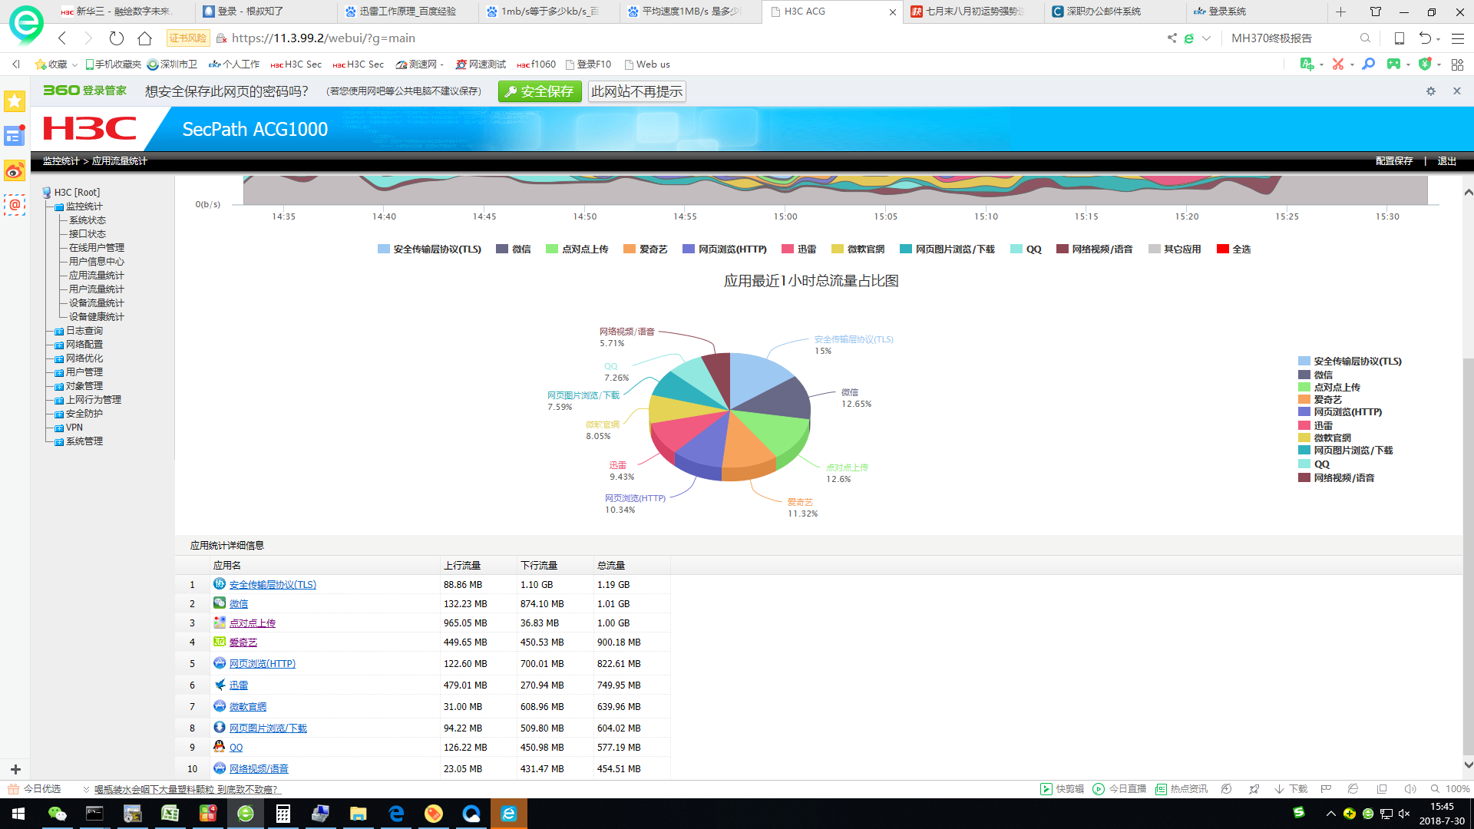Click the address bar search magnifier

[x=1364, y=38]
